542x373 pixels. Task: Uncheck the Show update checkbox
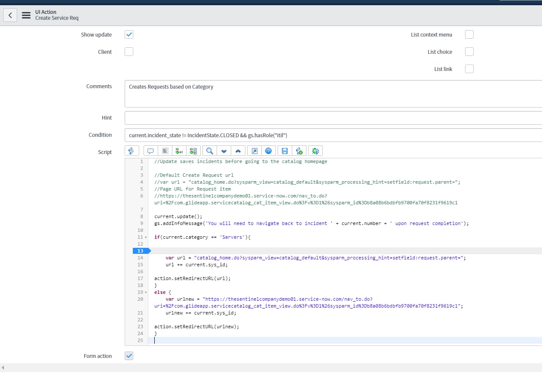click(129, 34)
